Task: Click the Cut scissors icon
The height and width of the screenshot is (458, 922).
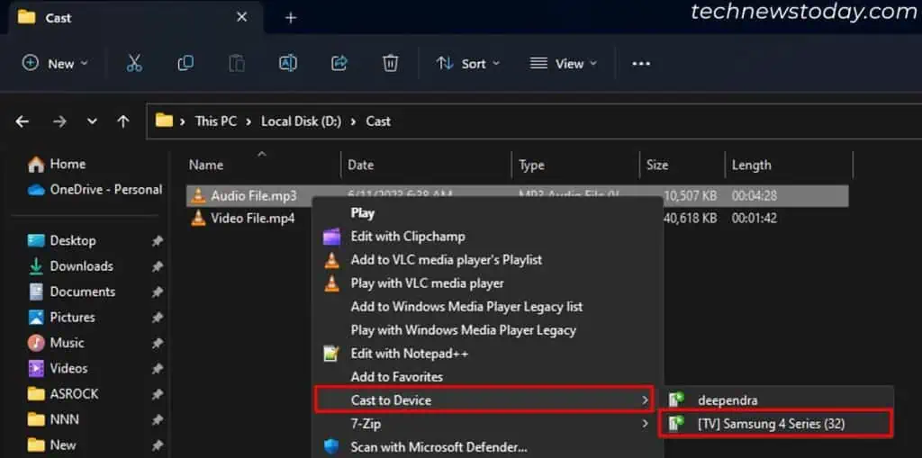Action: coord(134,63)
